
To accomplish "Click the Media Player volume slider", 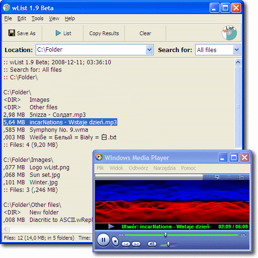I will [x=168, y=244].
